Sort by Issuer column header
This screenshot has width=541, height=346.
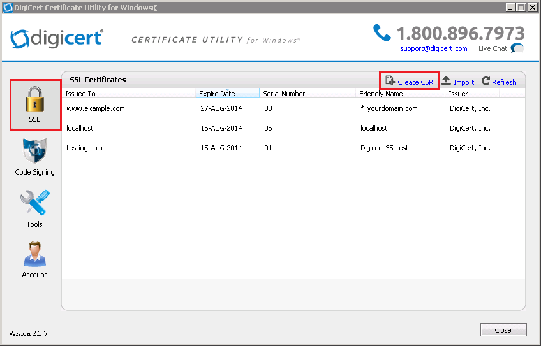(472, 94)
